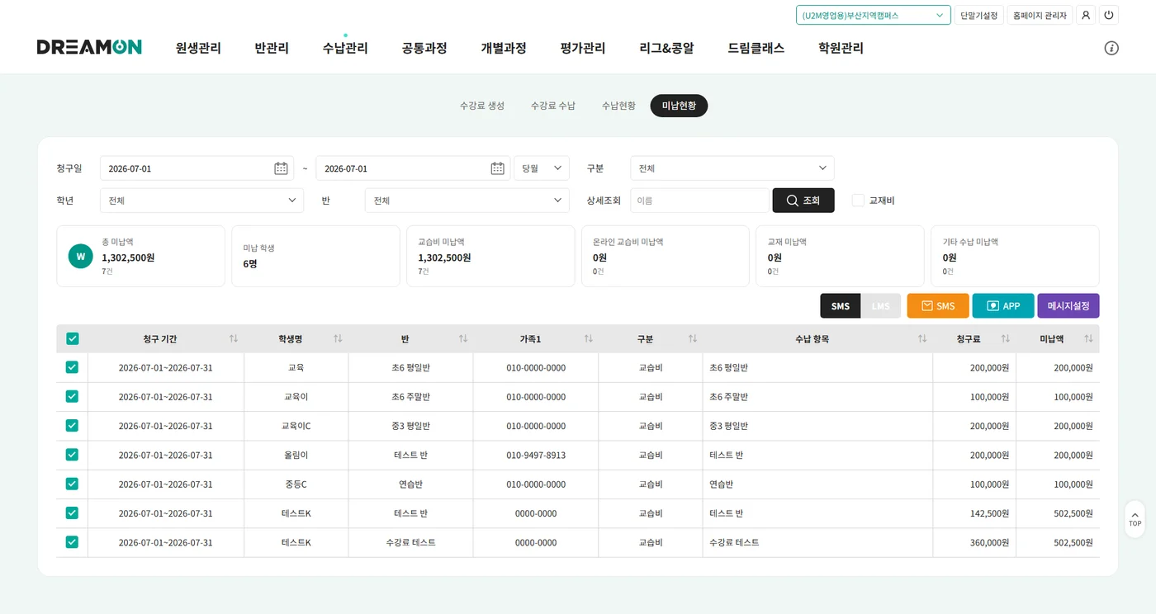Open the user profile icon
The height and width of the screenshot is (614, 1156).
(1086, 15)
